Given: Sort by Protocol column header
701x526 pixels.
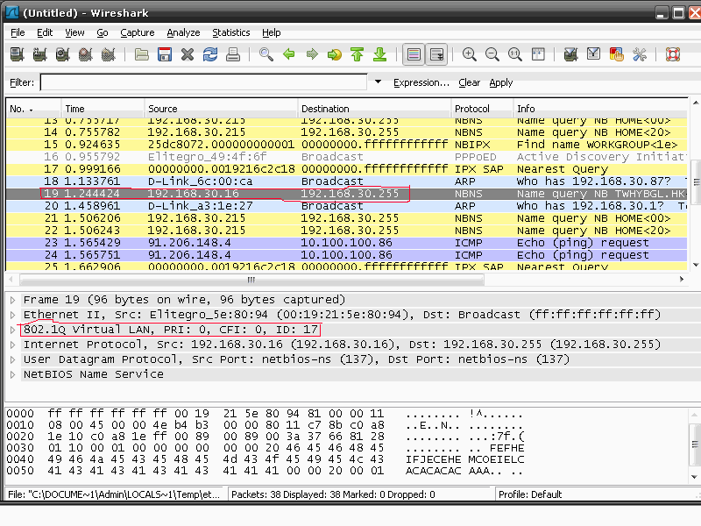Looking at the screenshot, I should pos(483,109).
